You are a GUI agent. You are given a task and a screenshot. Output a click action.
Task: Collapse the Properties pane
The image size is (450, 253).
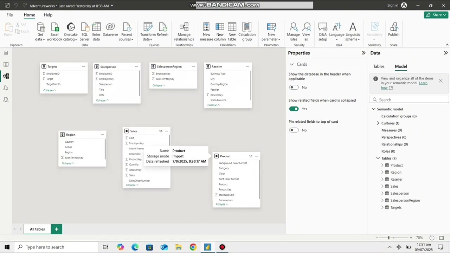364,53
